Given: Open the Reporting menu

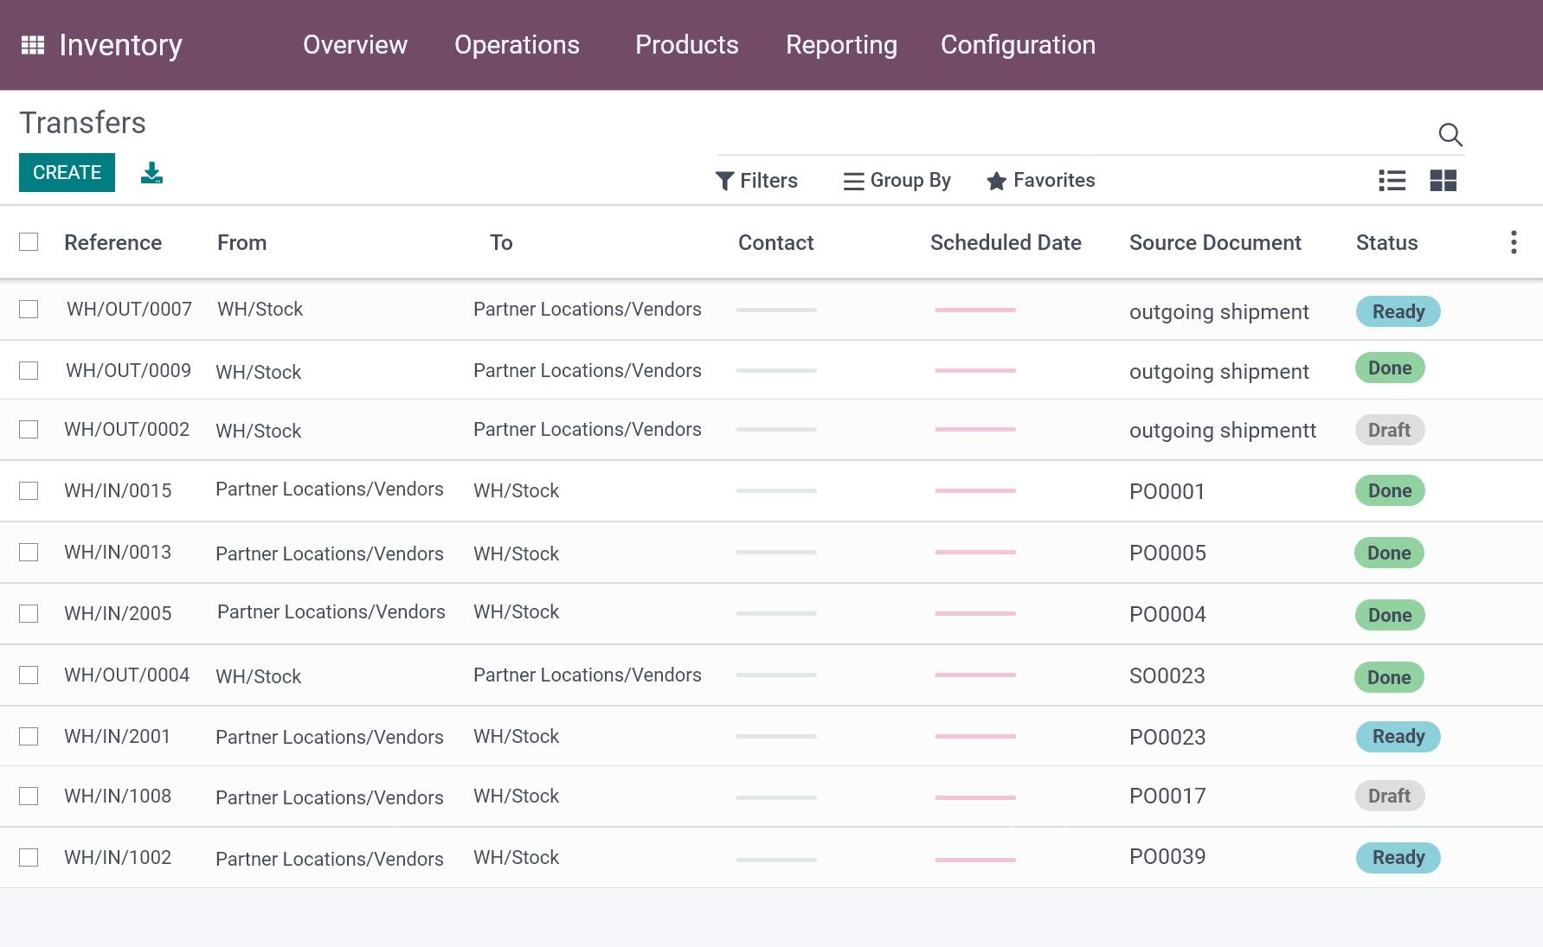Looking at the screenshot, I should [x=841, y=45].
